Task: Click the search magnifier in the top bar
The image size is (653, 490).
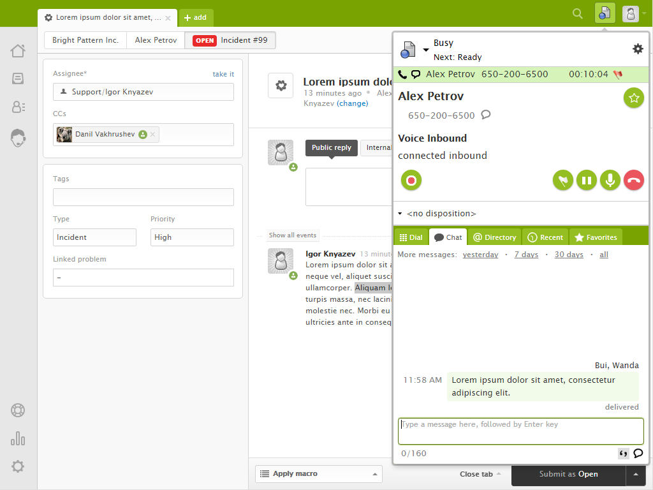Action: (x=578, y=13)
